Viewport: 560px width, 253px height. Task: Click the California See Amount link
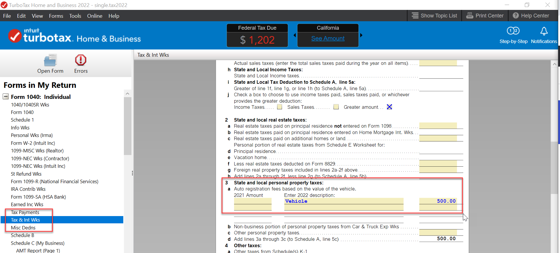click(328, 38)
